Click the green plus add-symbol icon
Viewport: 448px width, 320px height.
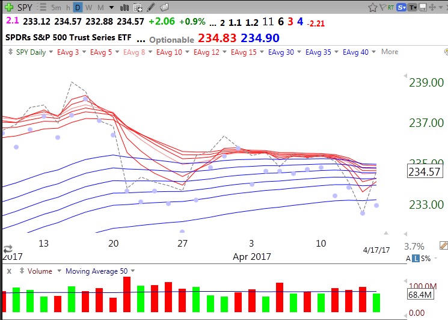pos(9,7)
